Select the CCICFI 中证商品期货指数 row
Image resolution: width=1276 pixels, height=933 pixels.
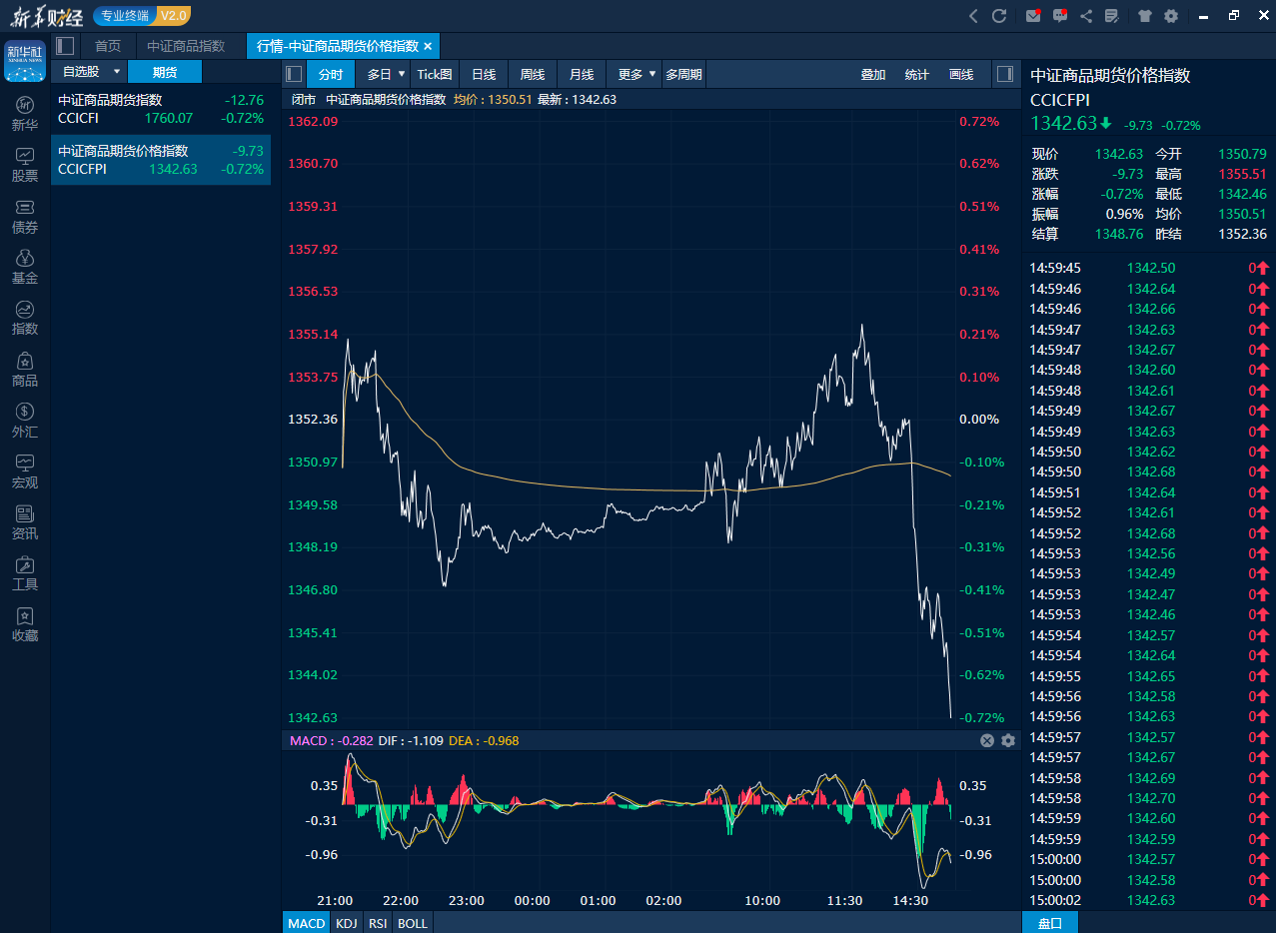point(160,109)
